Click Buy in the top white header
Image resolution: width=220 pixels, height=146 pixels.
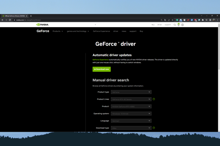click(153, 25)
